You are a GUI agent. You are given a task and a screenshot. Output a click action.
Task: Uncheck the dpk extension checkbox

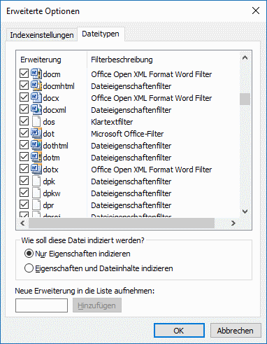point(24,181)
